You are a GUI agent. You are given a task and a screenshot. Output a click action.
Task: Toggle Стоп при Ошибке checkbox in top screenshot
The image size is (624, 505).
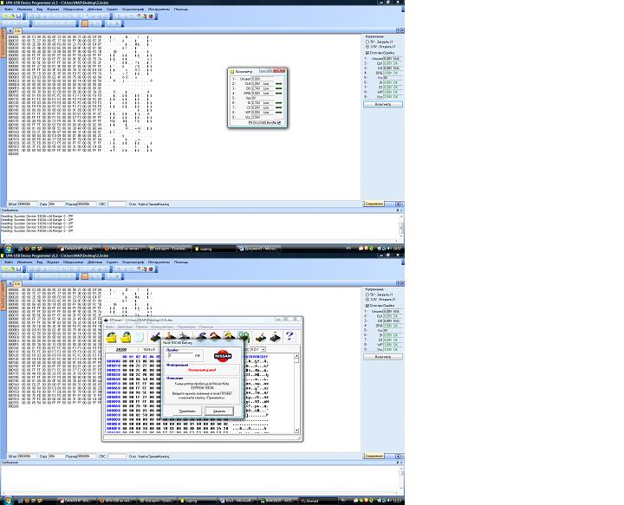[x=367, y=53]
